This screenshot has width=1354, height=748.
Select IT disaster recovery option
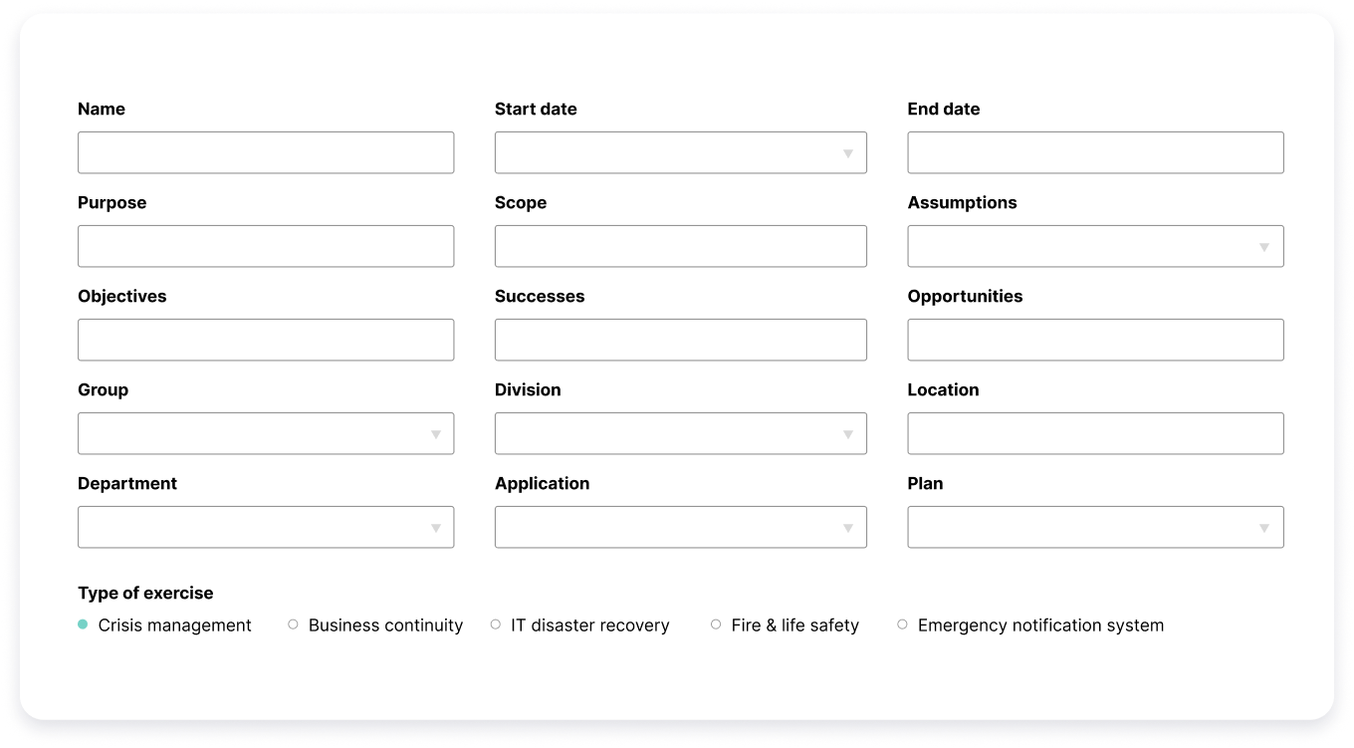pos(495,624)
